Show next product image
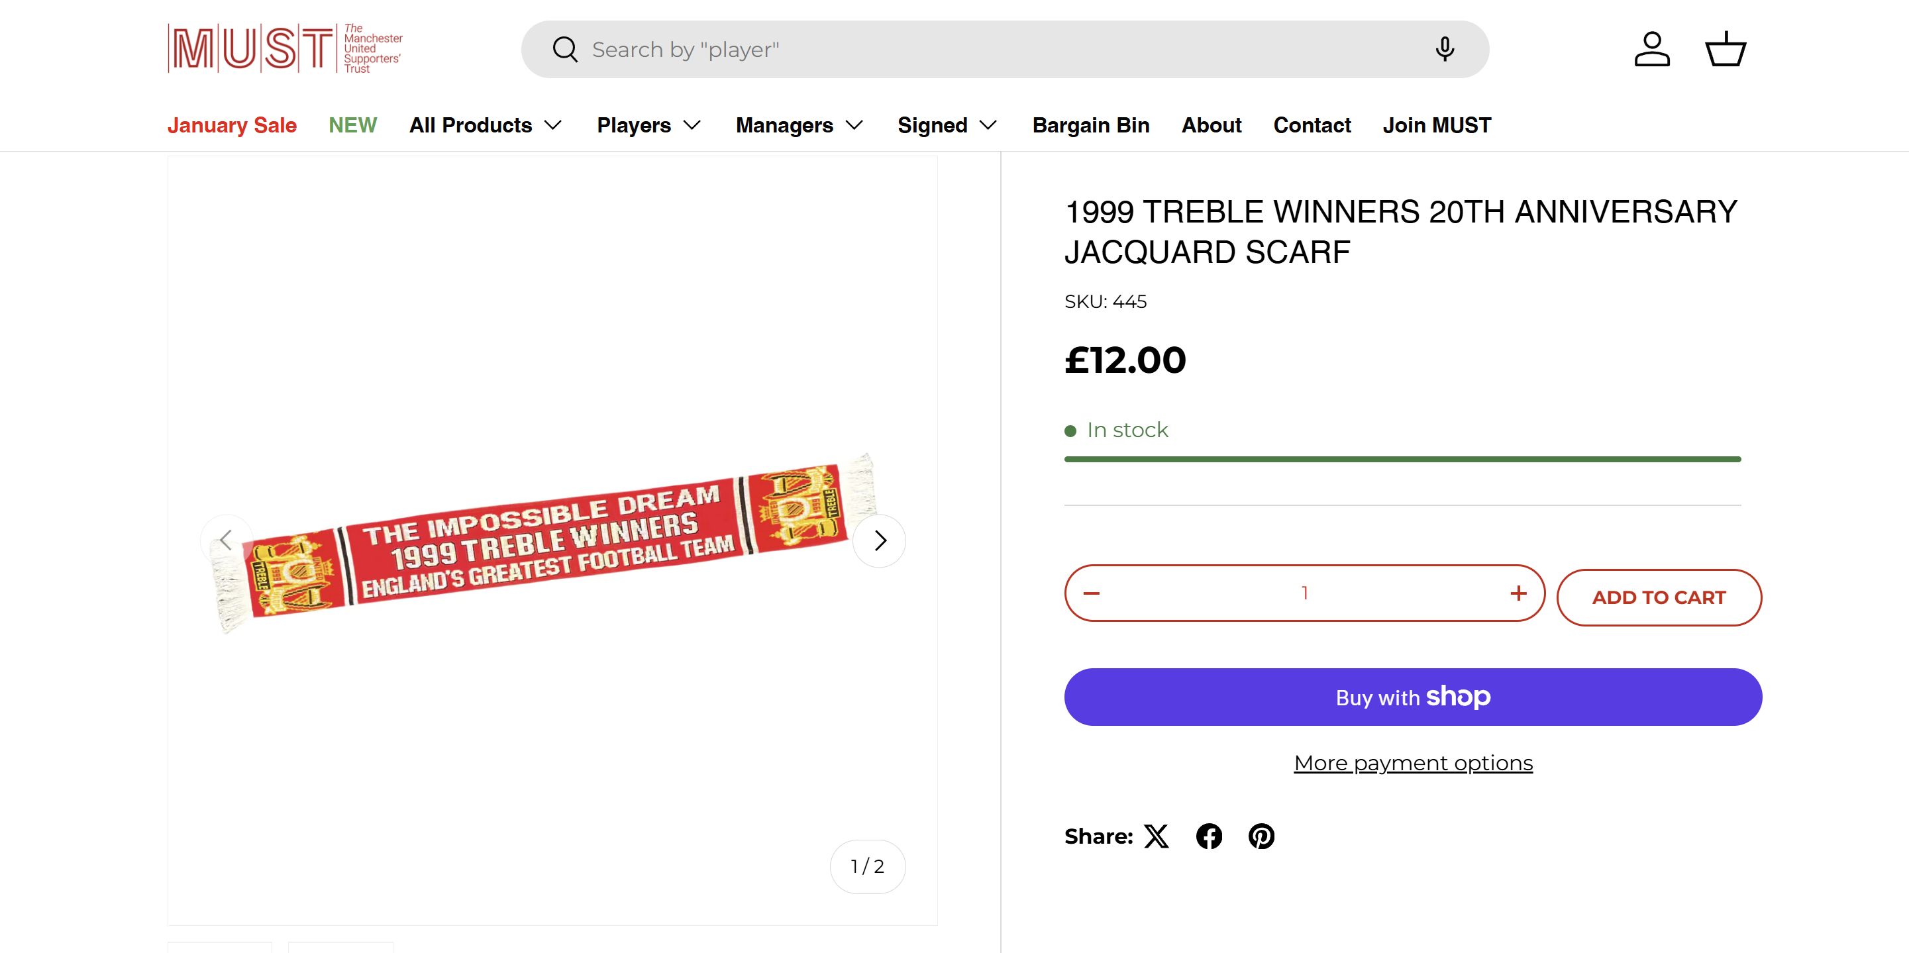The width and height of the screenshot is (1909, 953). pos(880,541)
